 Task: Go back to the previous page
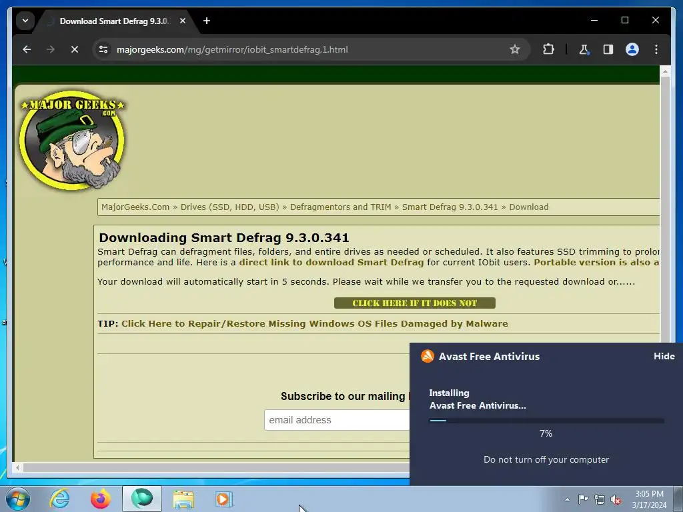pos(27,49)
